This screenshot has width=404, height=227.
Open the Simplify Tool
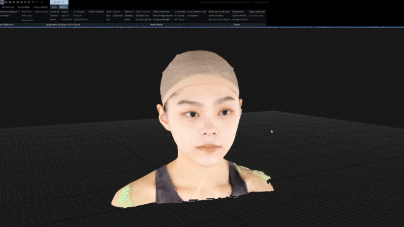point(142,16)
